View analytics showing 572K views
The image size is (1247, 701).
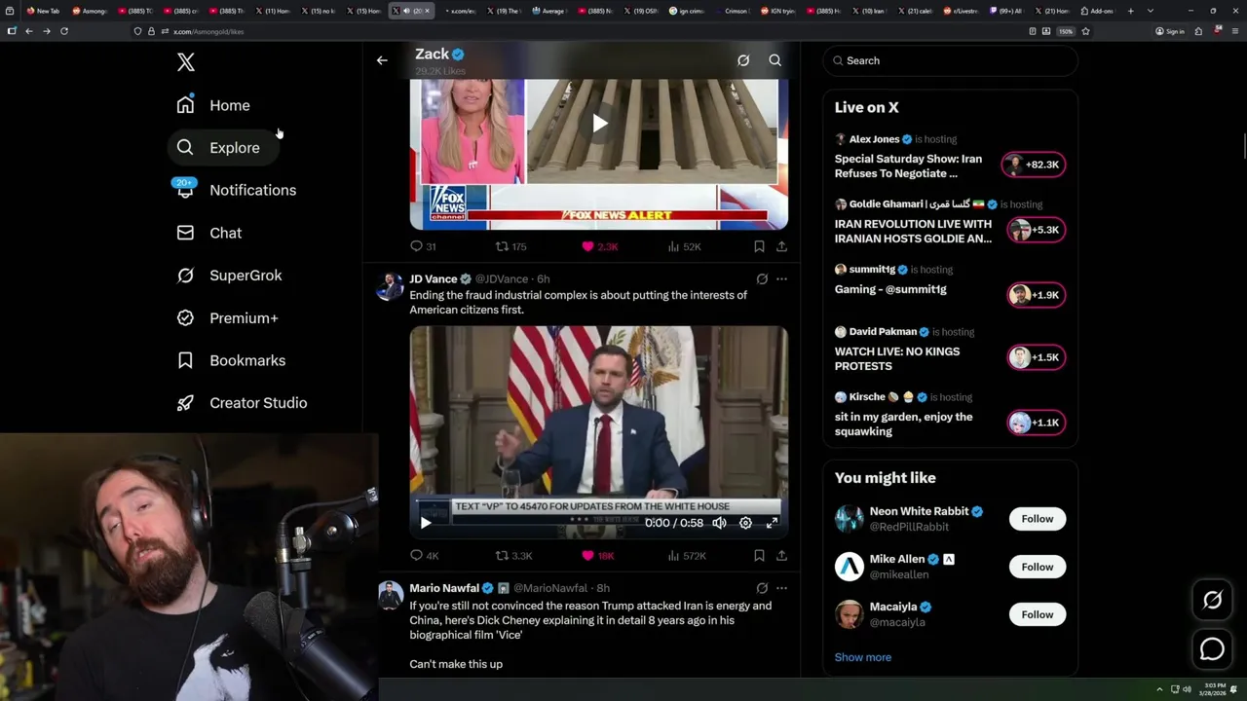[x=687, y=556]
